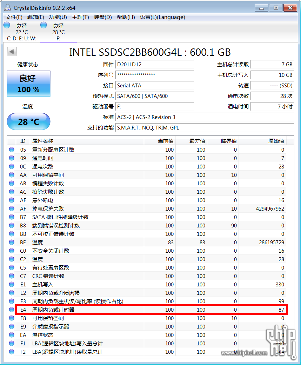Select the 主机写入 attribute name
Viewport: 301px width, 365px height.
click(43, 285)
